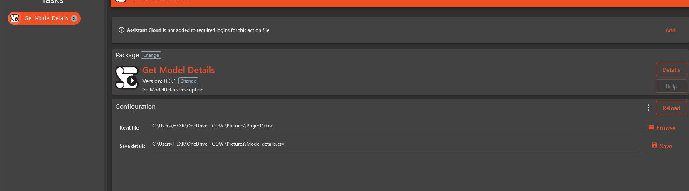
Task: Click the Browse folder icon
Action: point(652,127)
